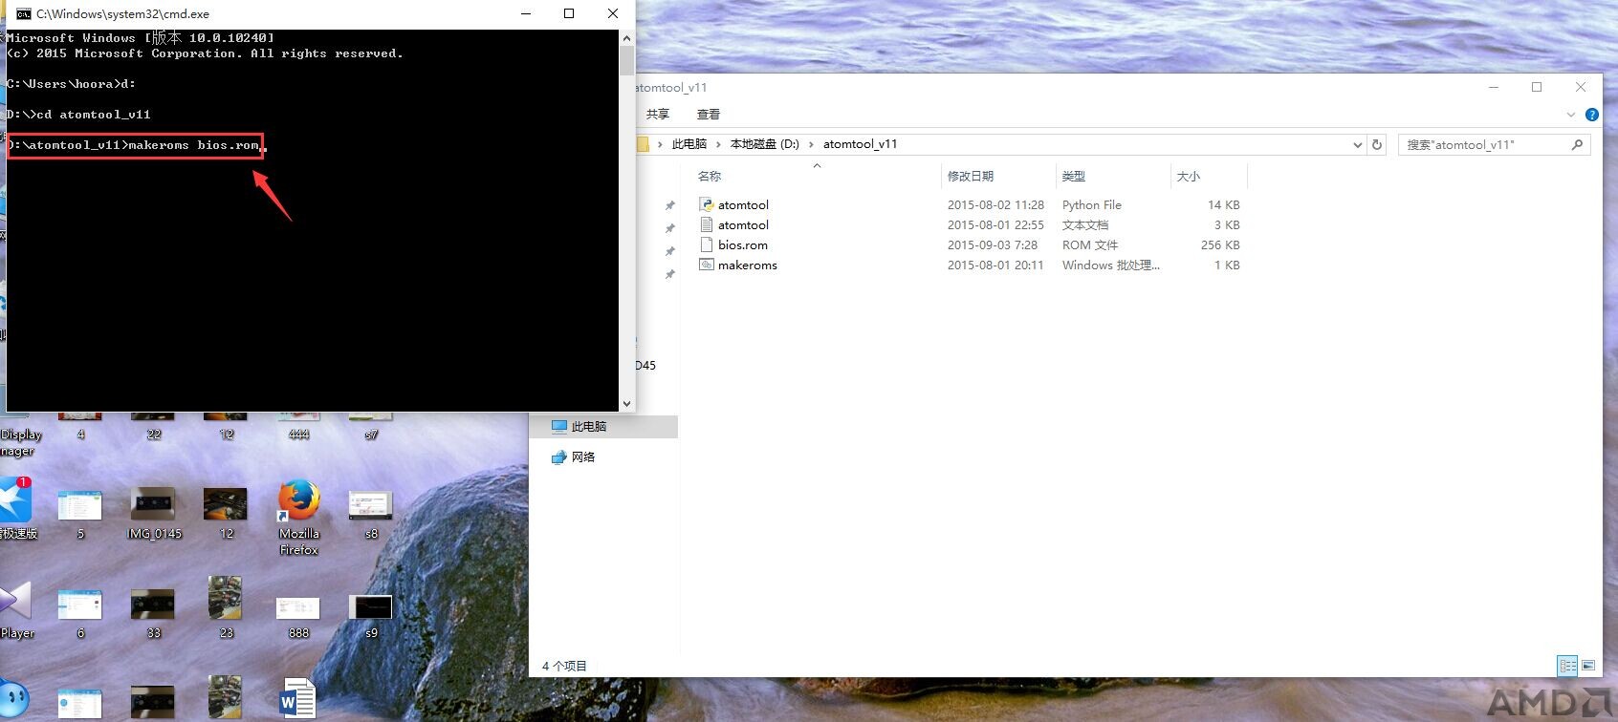Expand chevron before 此电脑 in address bar
The image size is (1618, 722).
(660, 144)
